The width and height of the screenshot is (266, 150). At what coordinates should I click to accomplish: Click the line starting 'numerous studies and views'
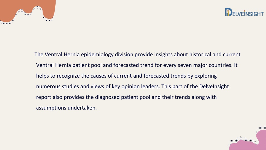coord(132,86)
